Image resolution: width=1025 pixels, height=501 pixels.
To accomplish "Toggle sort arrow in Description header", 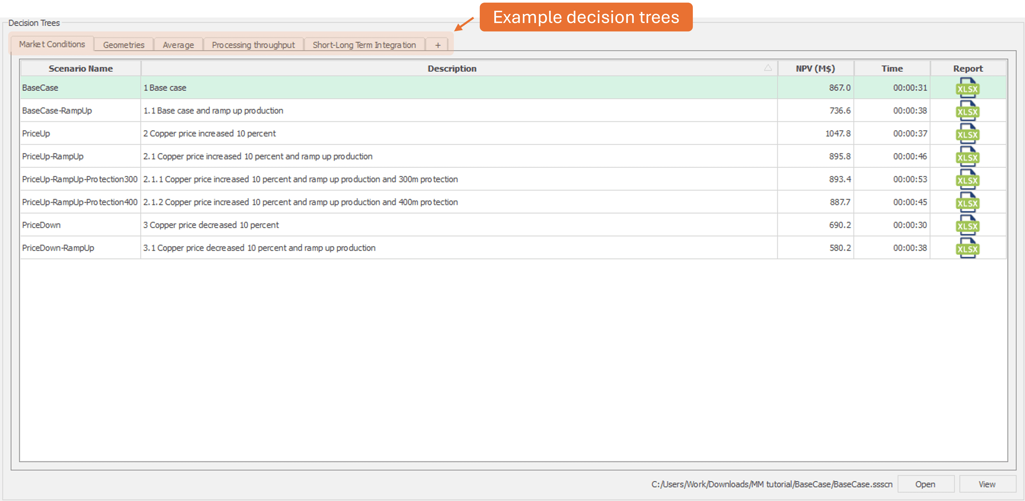I will point(768,68).
